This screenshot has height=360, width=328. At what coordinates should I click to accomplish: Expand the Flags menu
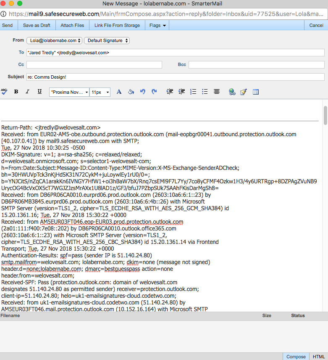pos(158,25)
